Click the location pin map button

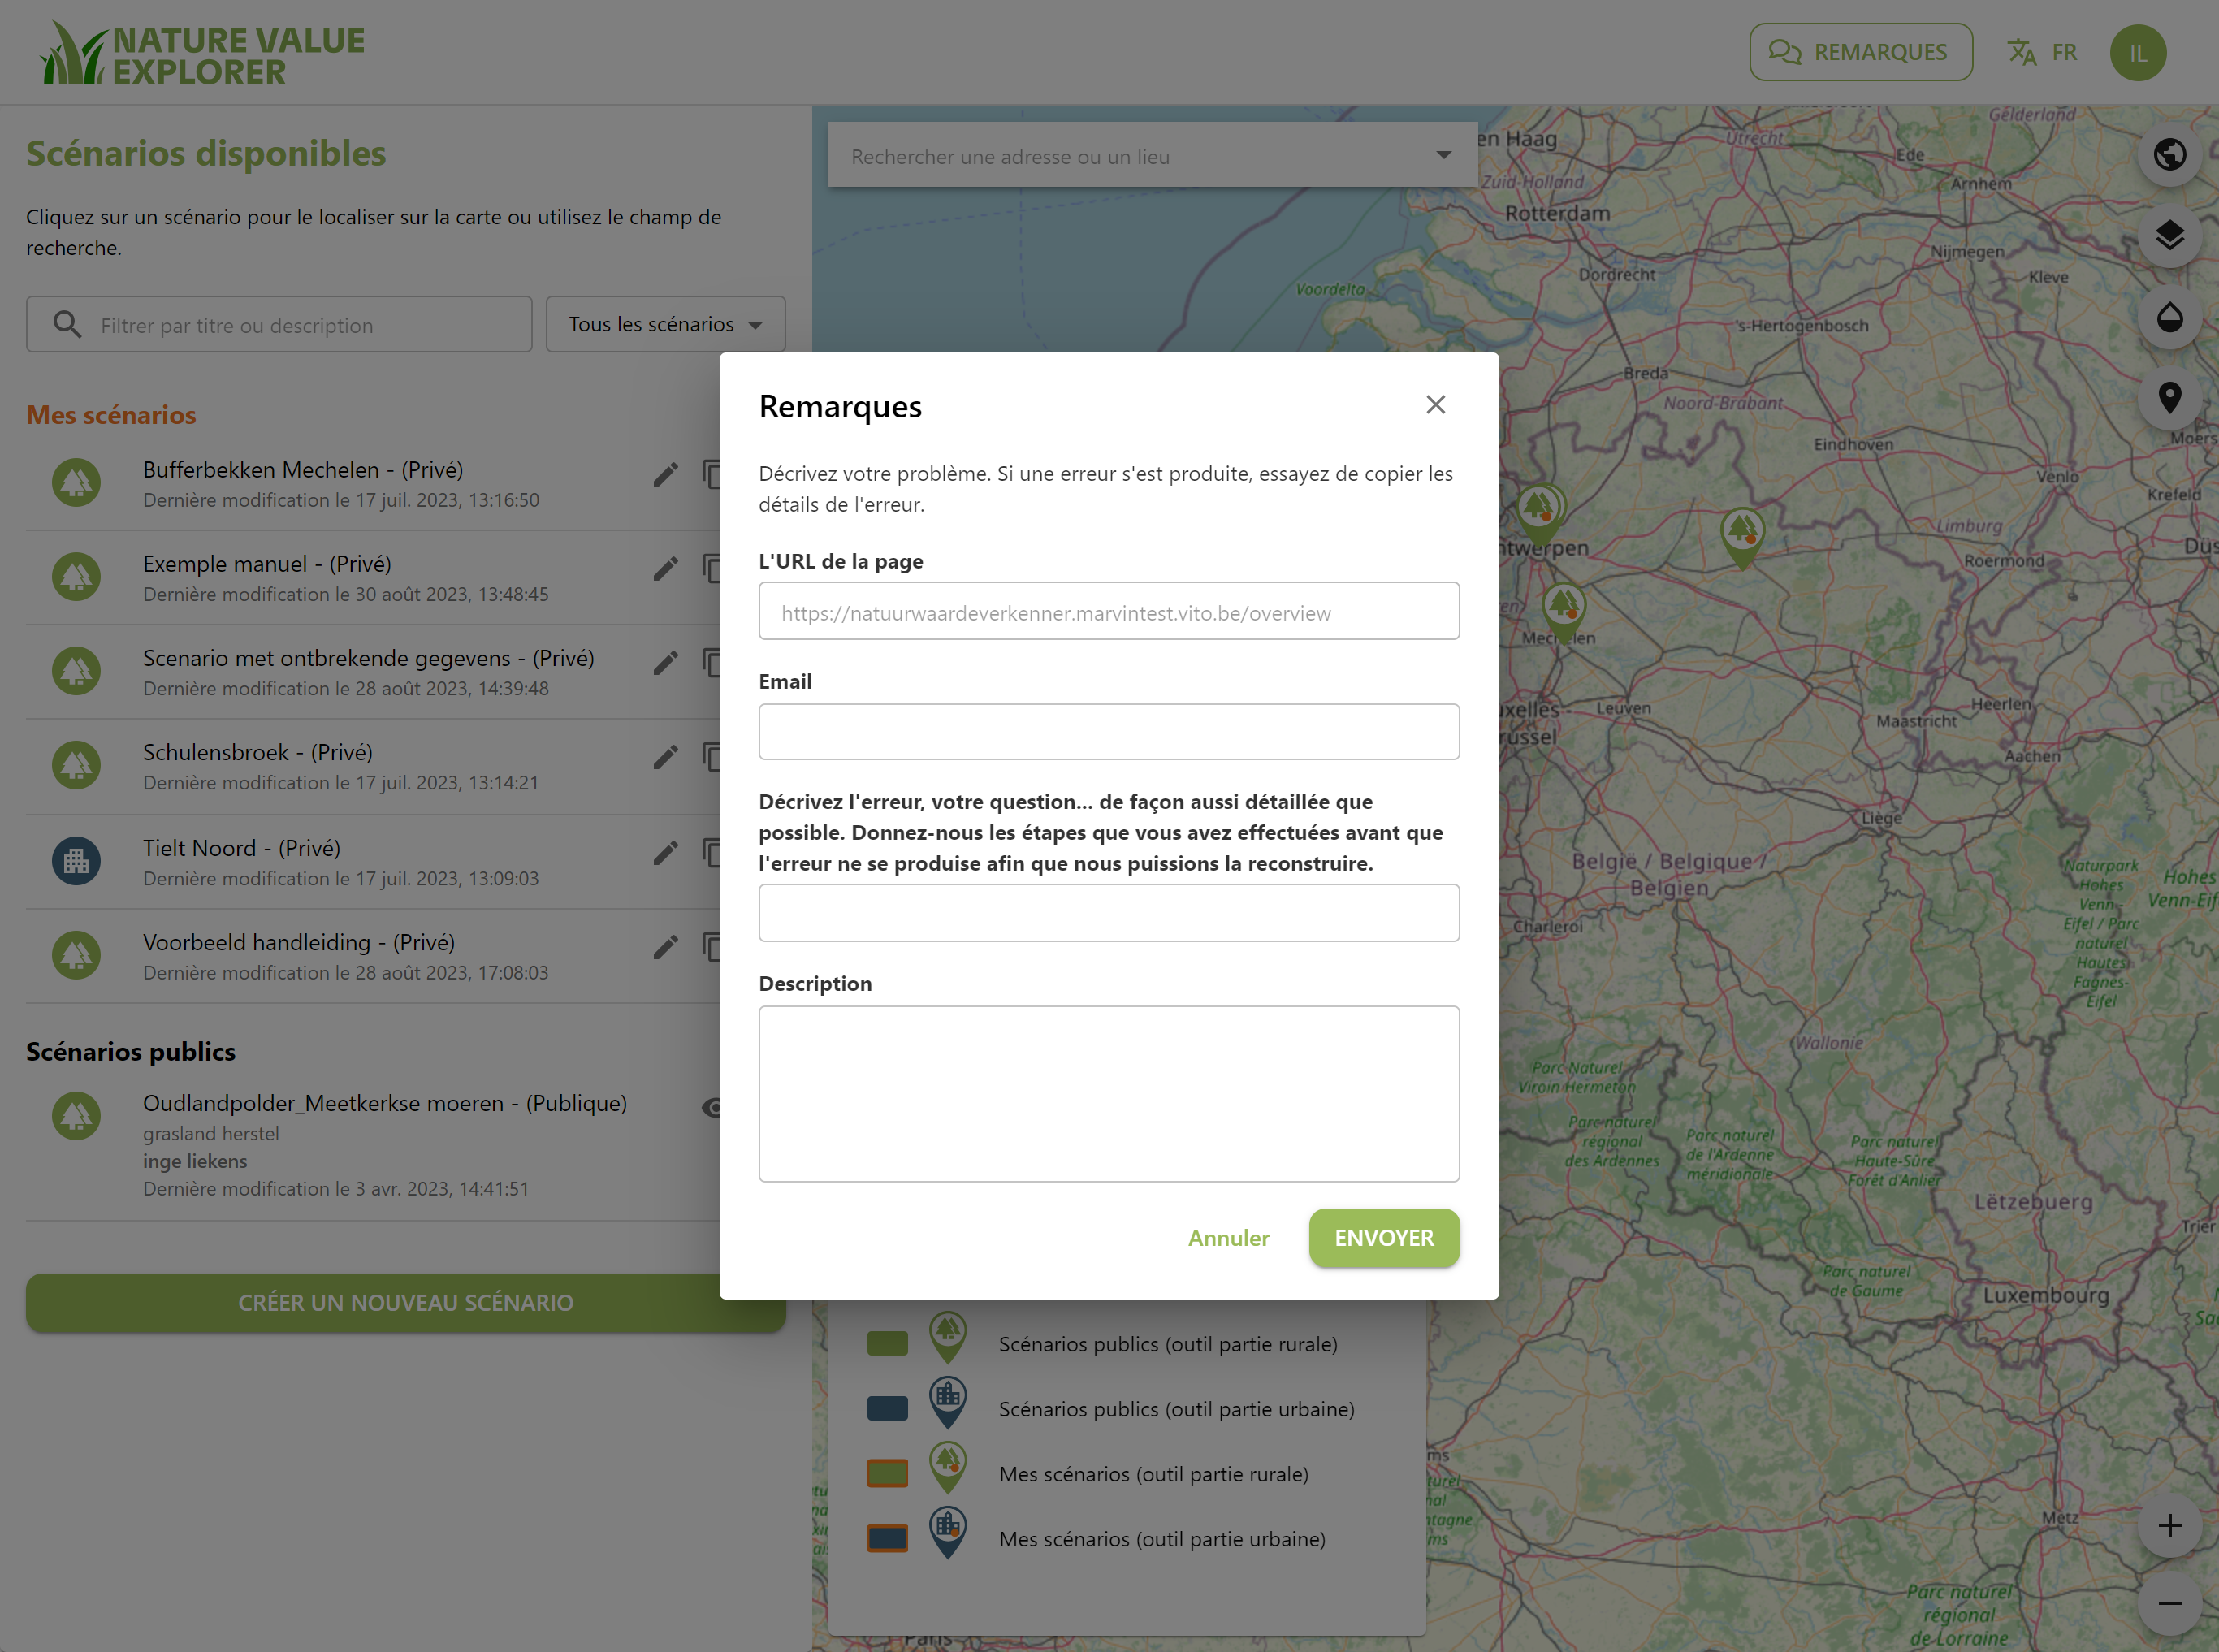tap(2169, 398)
